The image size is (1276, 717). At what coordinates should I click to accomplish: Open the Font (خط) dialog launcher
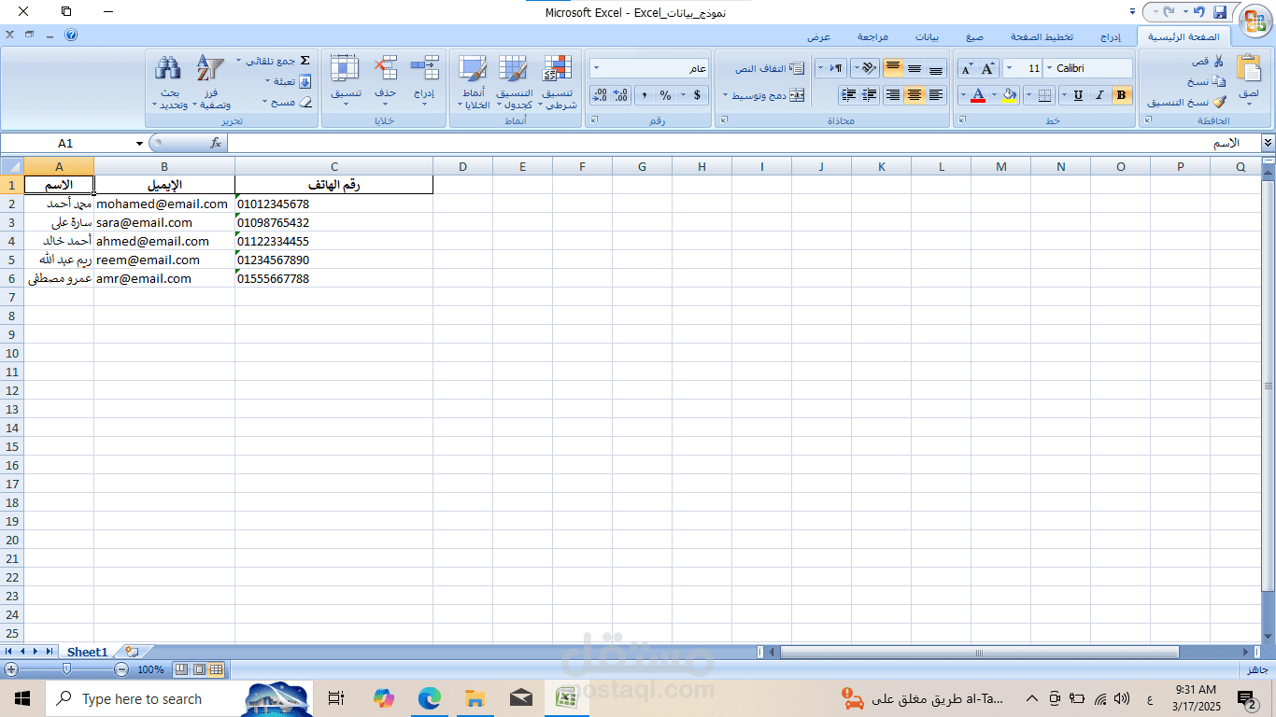[x=962, y=120]
